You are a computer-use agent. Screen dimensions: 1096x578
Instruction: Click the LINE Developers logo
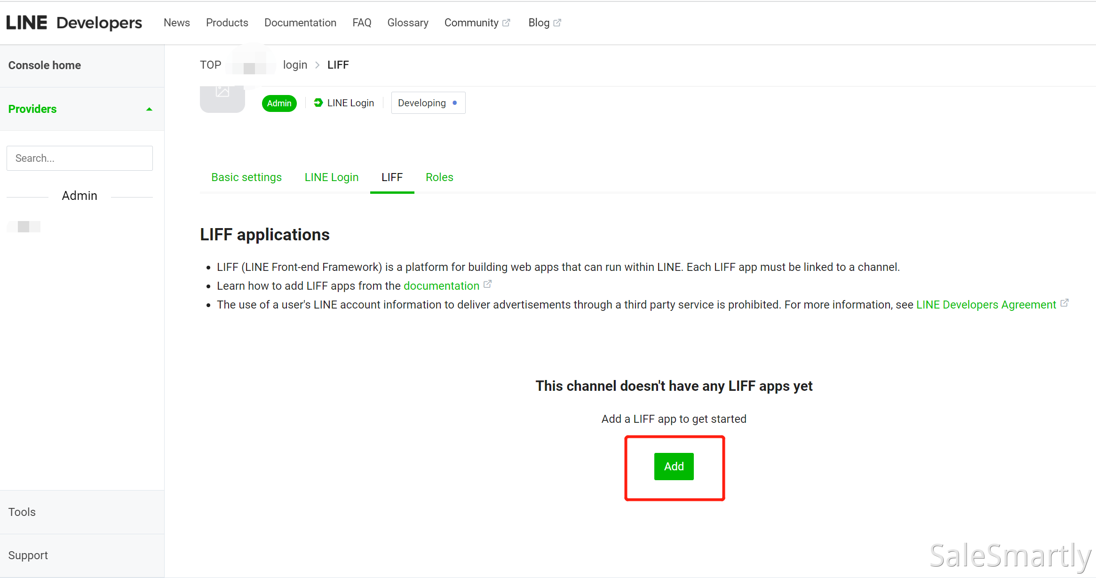pos(74,23)
